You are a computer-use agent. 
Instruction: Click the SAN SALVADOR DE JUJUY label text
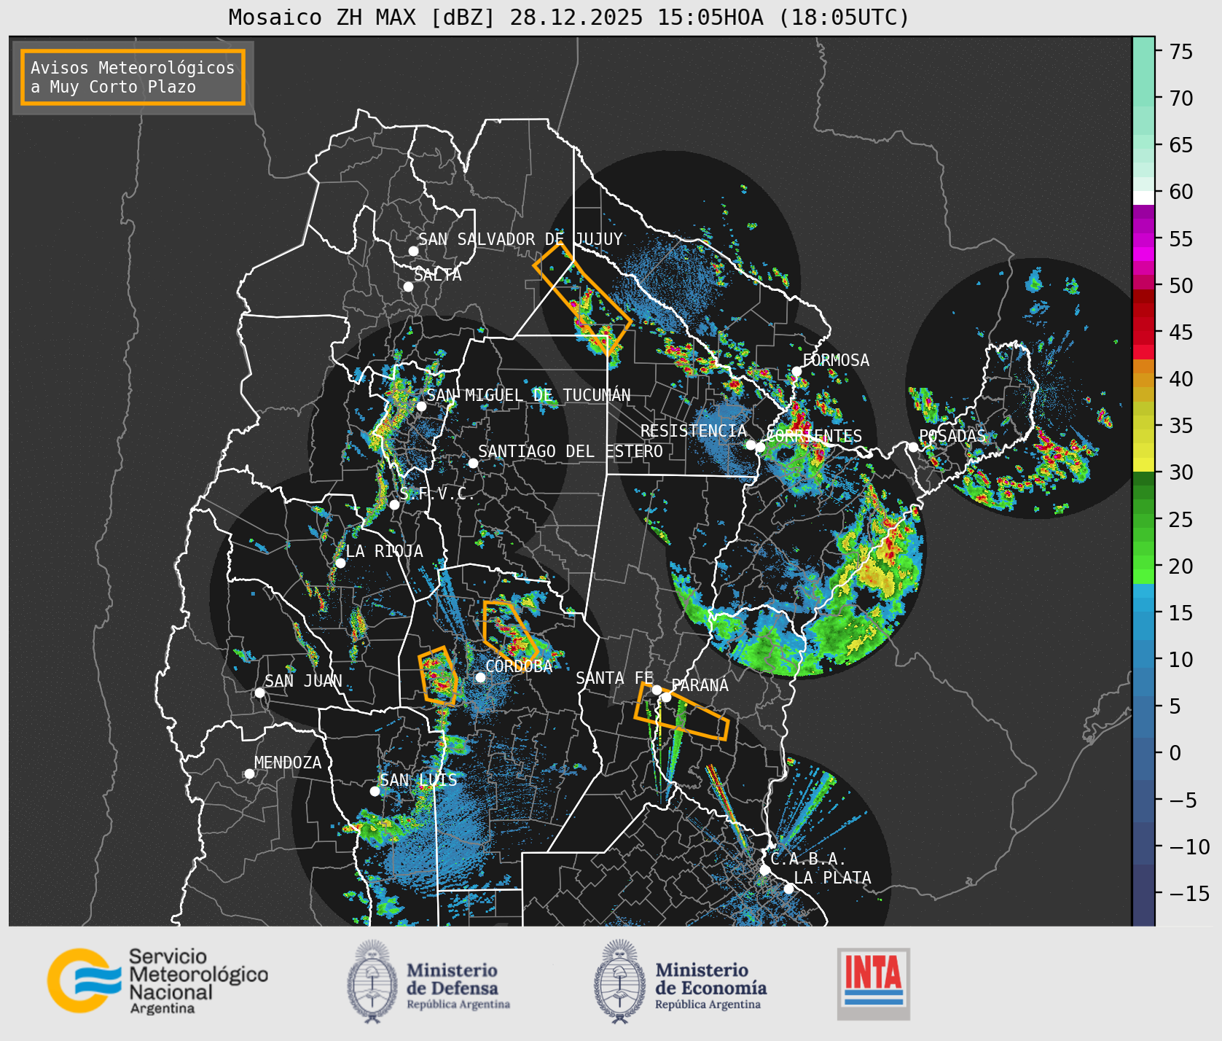520,239
